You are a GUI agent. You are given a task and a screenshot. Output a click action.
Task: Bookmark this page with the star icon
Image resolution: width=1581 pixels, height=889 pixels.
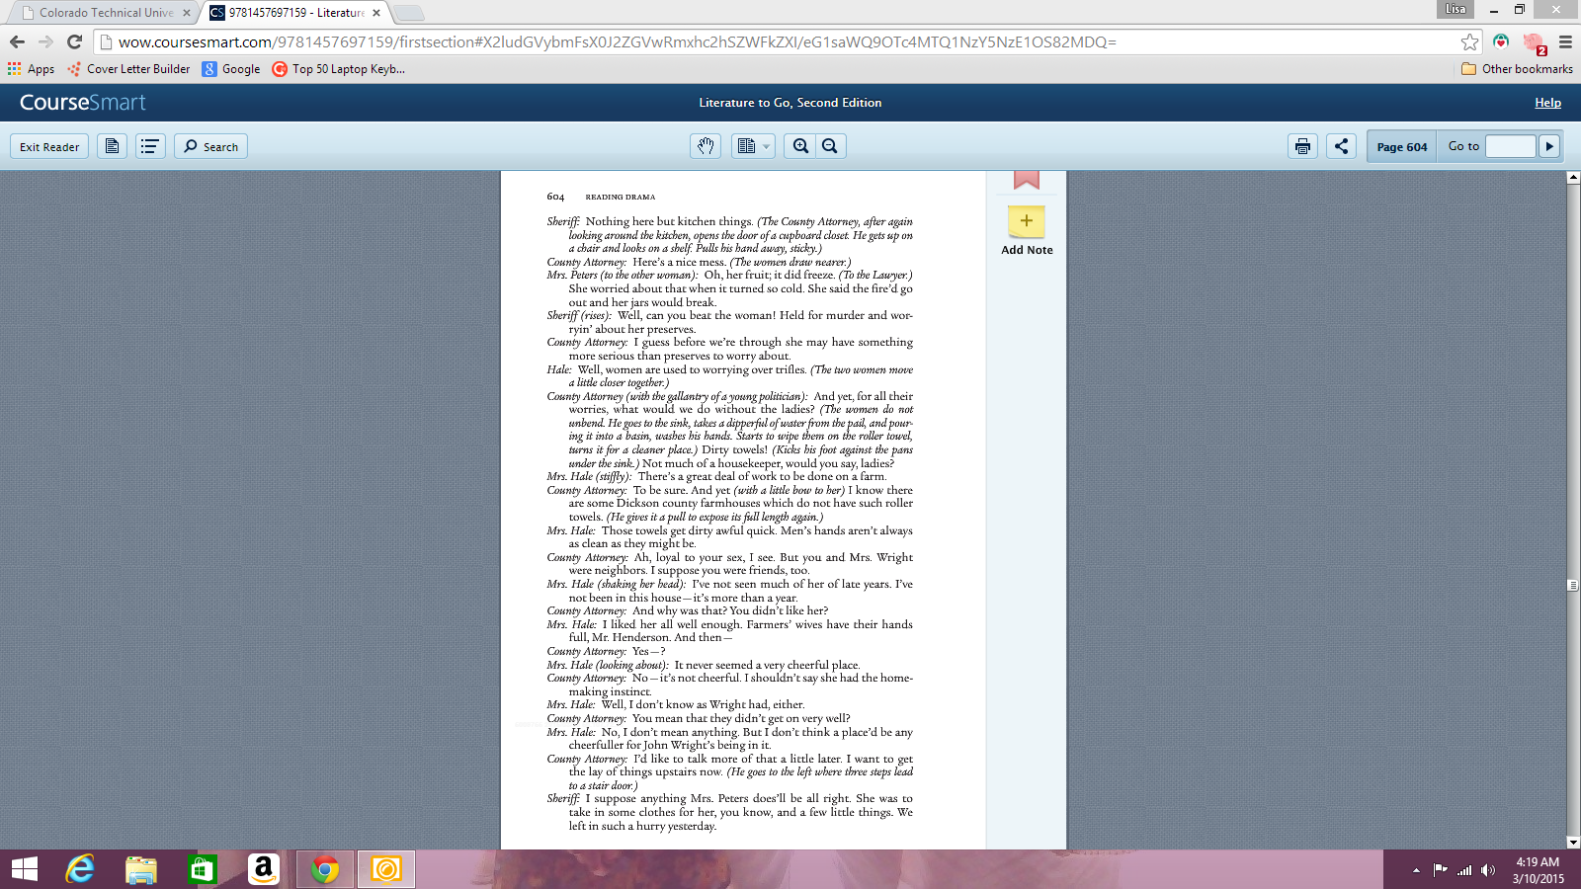coord(1469,41)
